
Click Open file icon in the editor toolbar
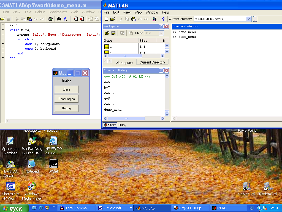point(2,19)
